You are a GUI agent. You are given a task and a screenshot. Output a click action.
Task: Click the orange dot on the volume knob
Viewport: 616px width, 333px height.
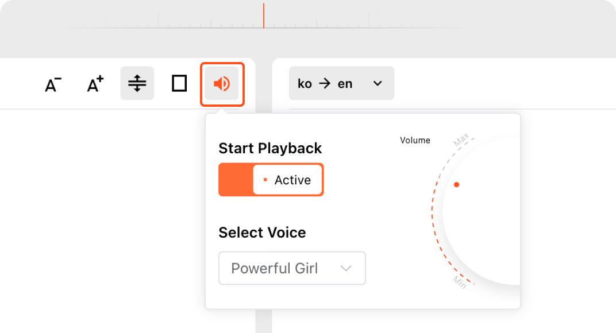click(x=456, y=185)
